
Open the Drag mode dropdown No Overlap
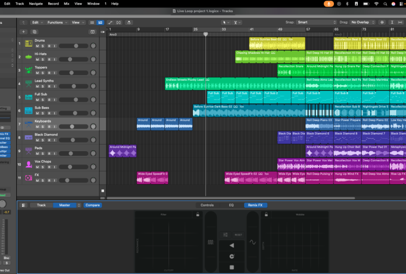tap(362, 22)
